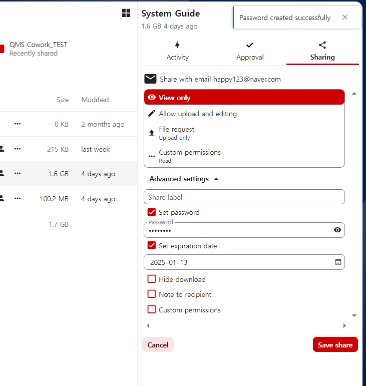Pick 'Custom permissions' in permission list
Image resolution: width=366 pixels, height=386 pixels.
tap(189, 156)
